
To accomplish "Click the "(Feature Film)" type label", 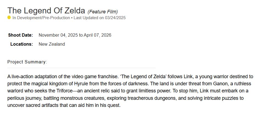I will (102, 12).
